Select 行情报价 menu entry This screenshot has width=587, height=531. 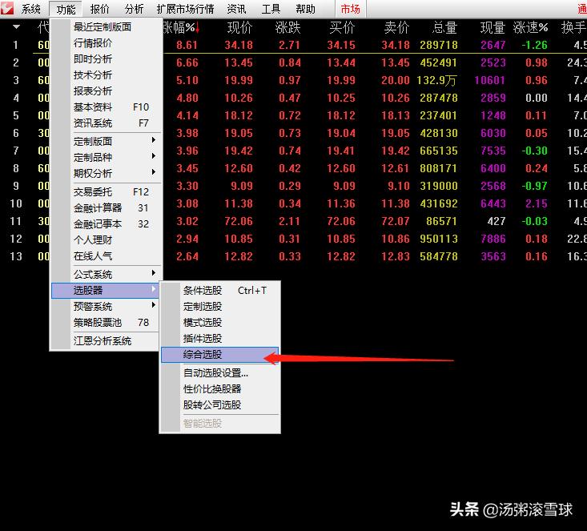click(x=105, y=43)
